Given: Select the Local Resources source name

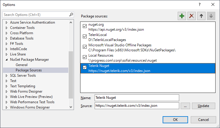Looking at the screenshot, I should point(101,55).
